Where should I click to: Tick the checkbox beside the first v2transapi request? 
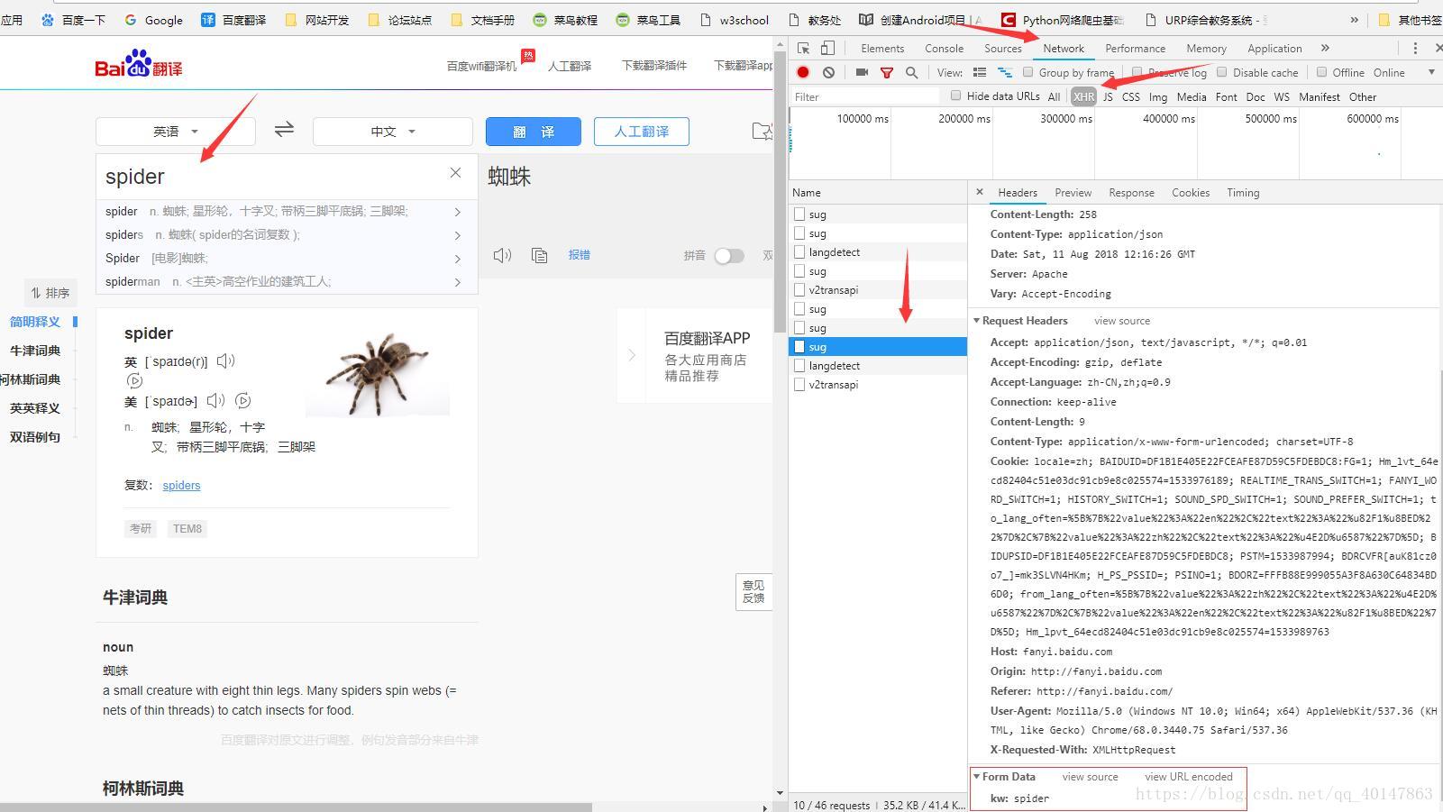[x=799, y=289]
